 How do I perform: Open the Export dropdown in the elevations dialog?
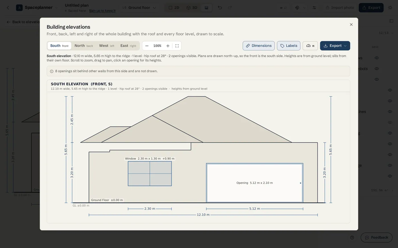point(335,46)
